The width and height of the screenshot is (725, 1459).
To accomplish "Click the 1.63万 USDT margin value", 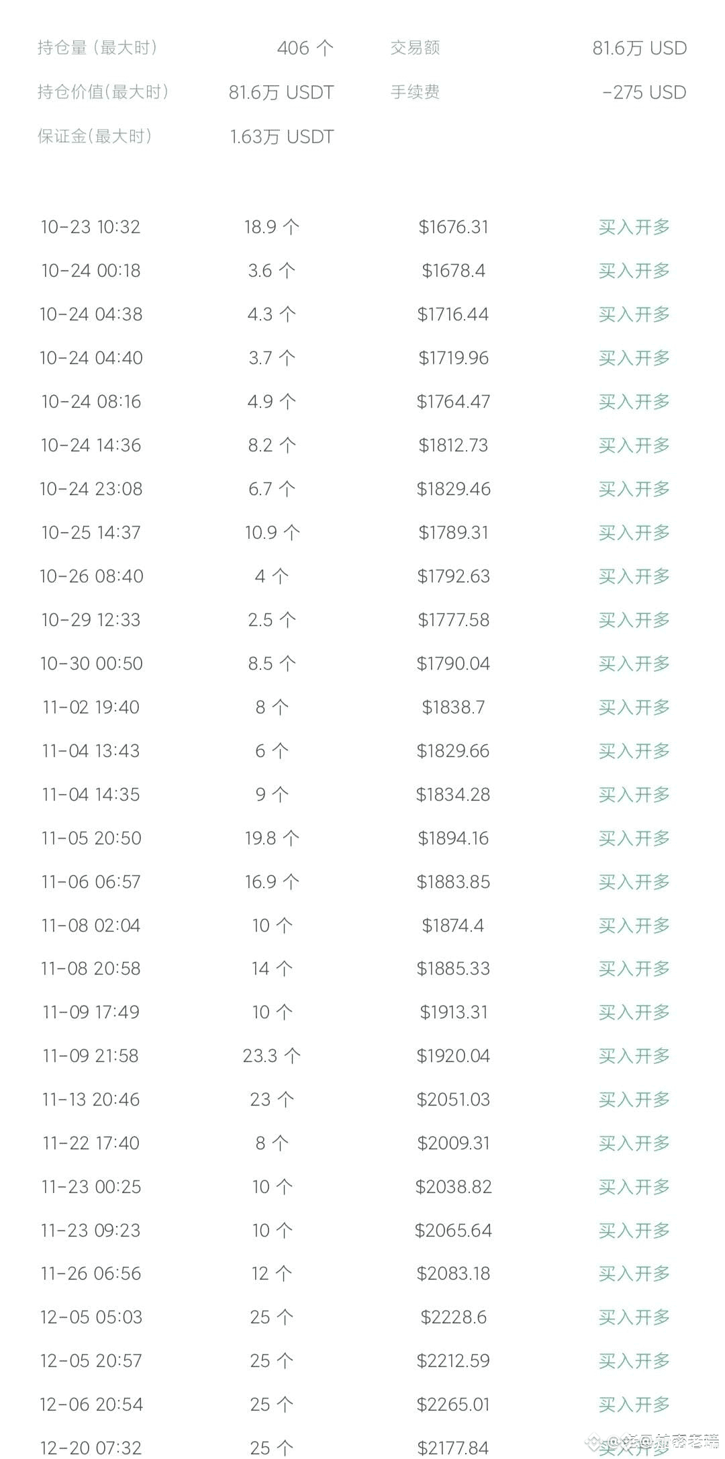I will 281,136.
